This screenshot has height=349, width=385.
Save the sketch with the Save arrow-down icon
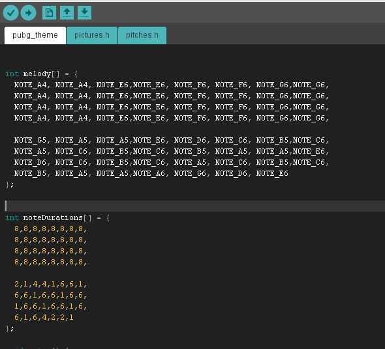point(84,12)
